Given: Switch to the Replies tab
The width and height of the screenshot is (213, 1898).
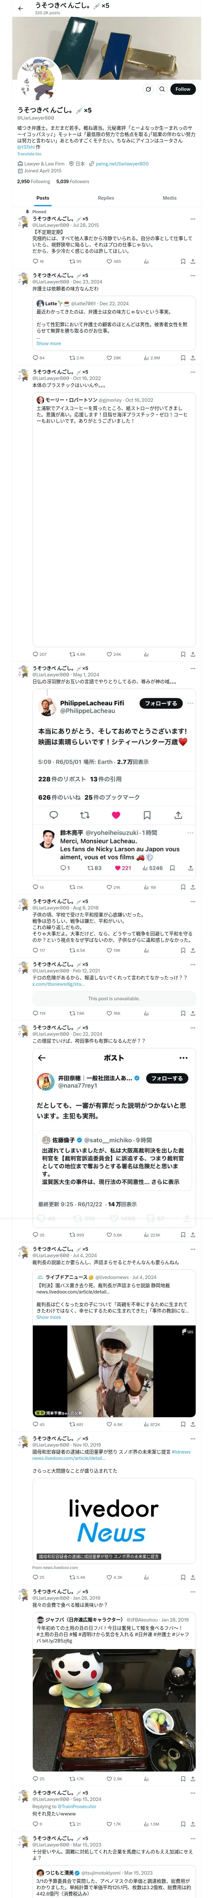Looking at the screenshot, I should (106, 197).
